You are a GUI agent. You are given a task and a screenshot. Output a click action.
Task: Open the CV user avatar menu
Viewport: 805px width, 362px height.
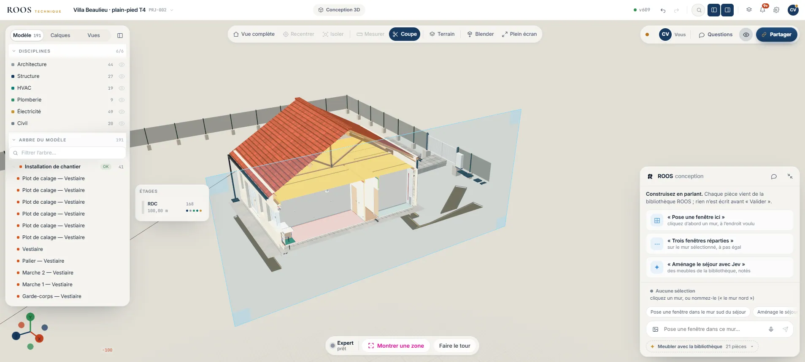pos(793,10)
